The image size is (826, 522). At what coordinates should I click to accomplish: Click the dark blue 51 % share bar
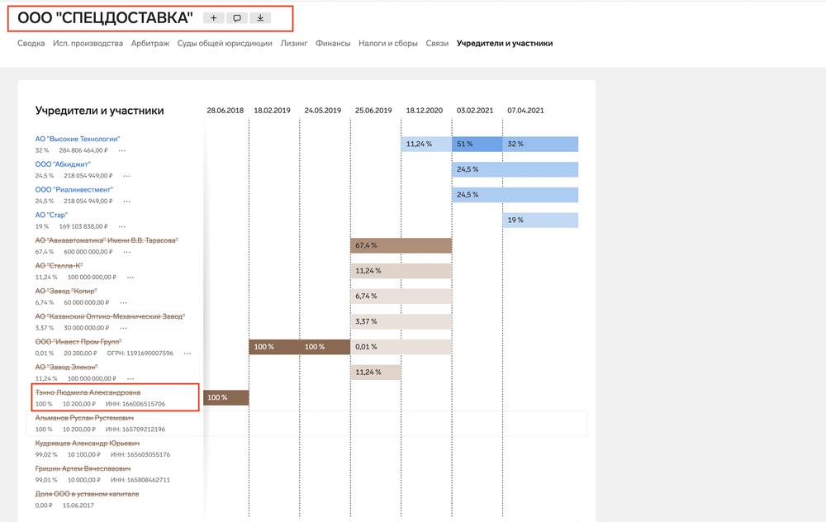point(477,144)
